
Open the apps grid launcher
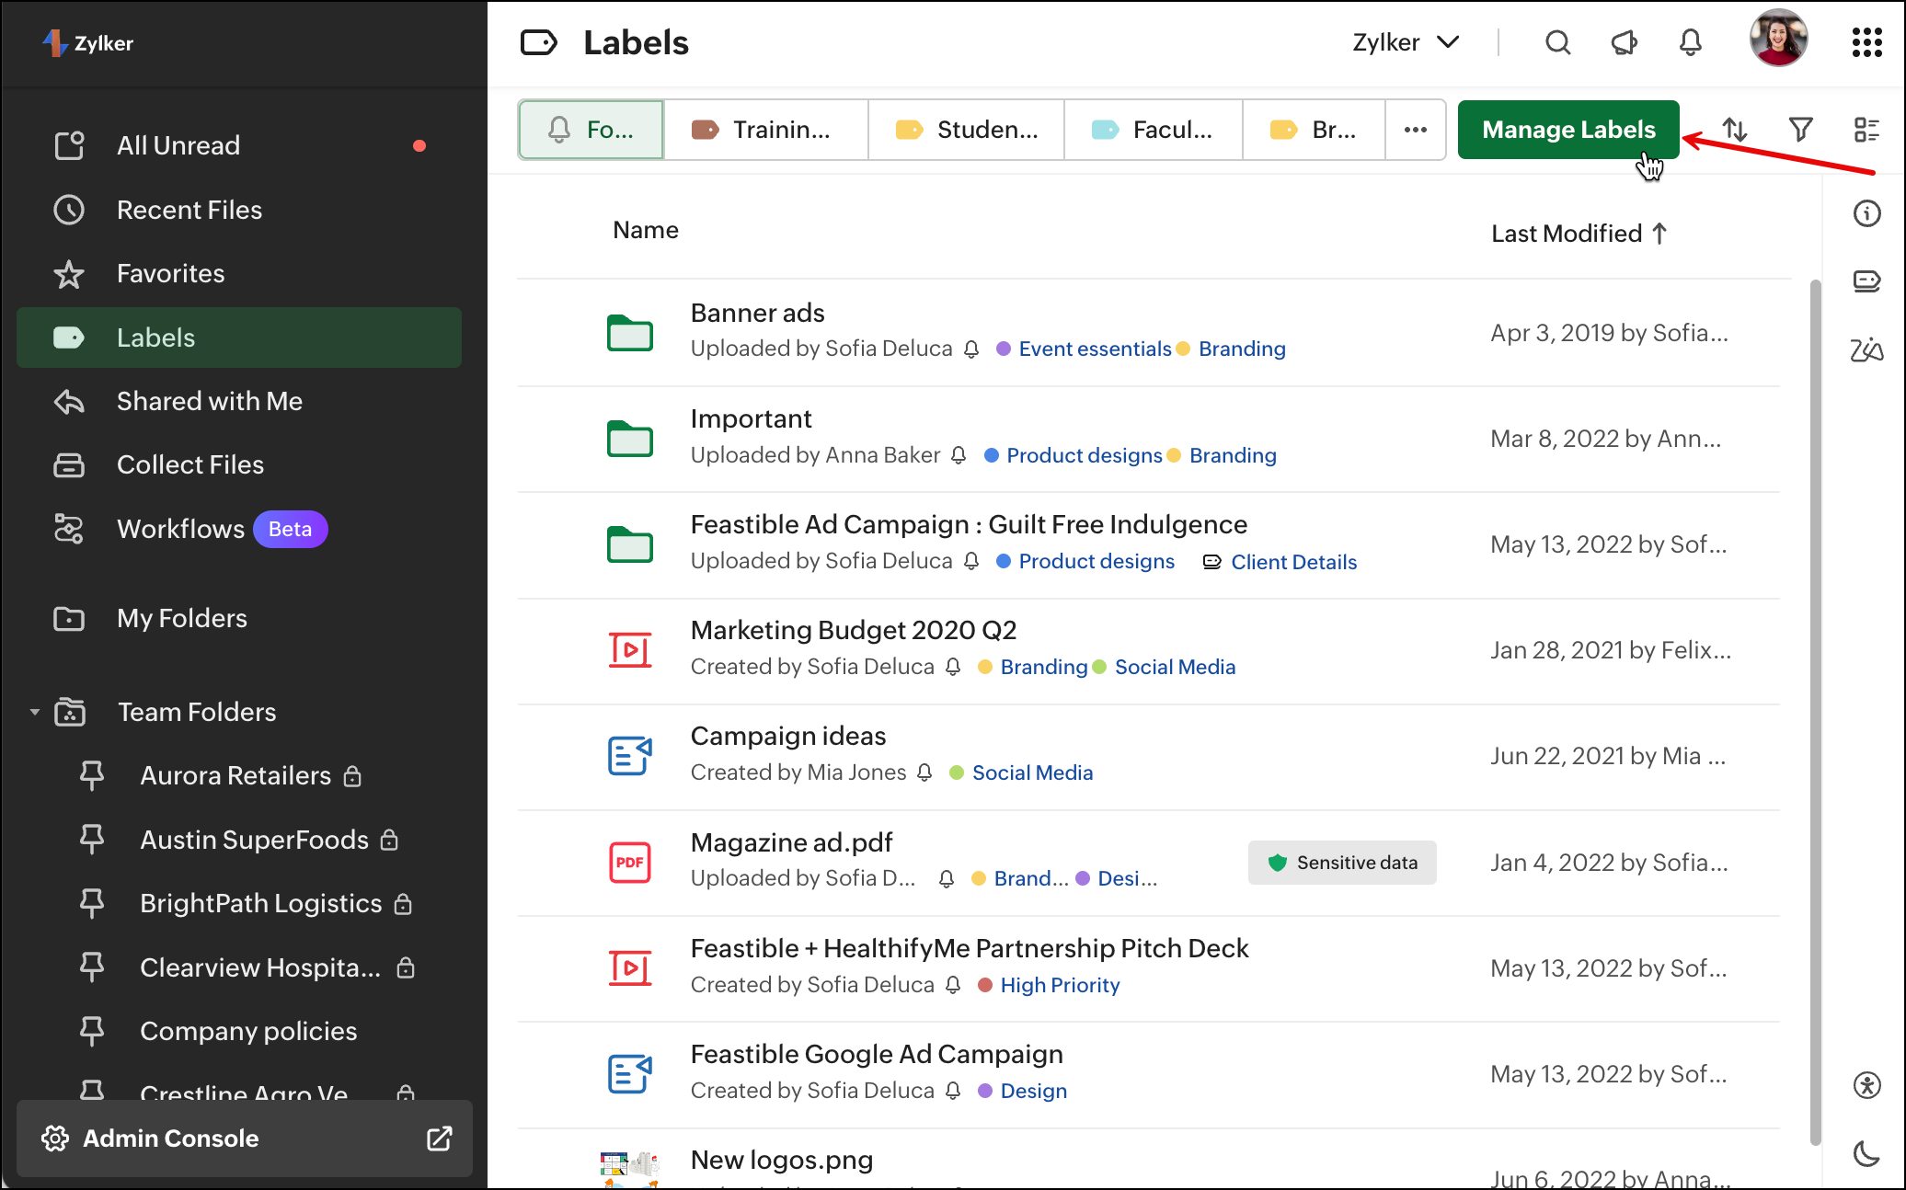[1866, 42]
